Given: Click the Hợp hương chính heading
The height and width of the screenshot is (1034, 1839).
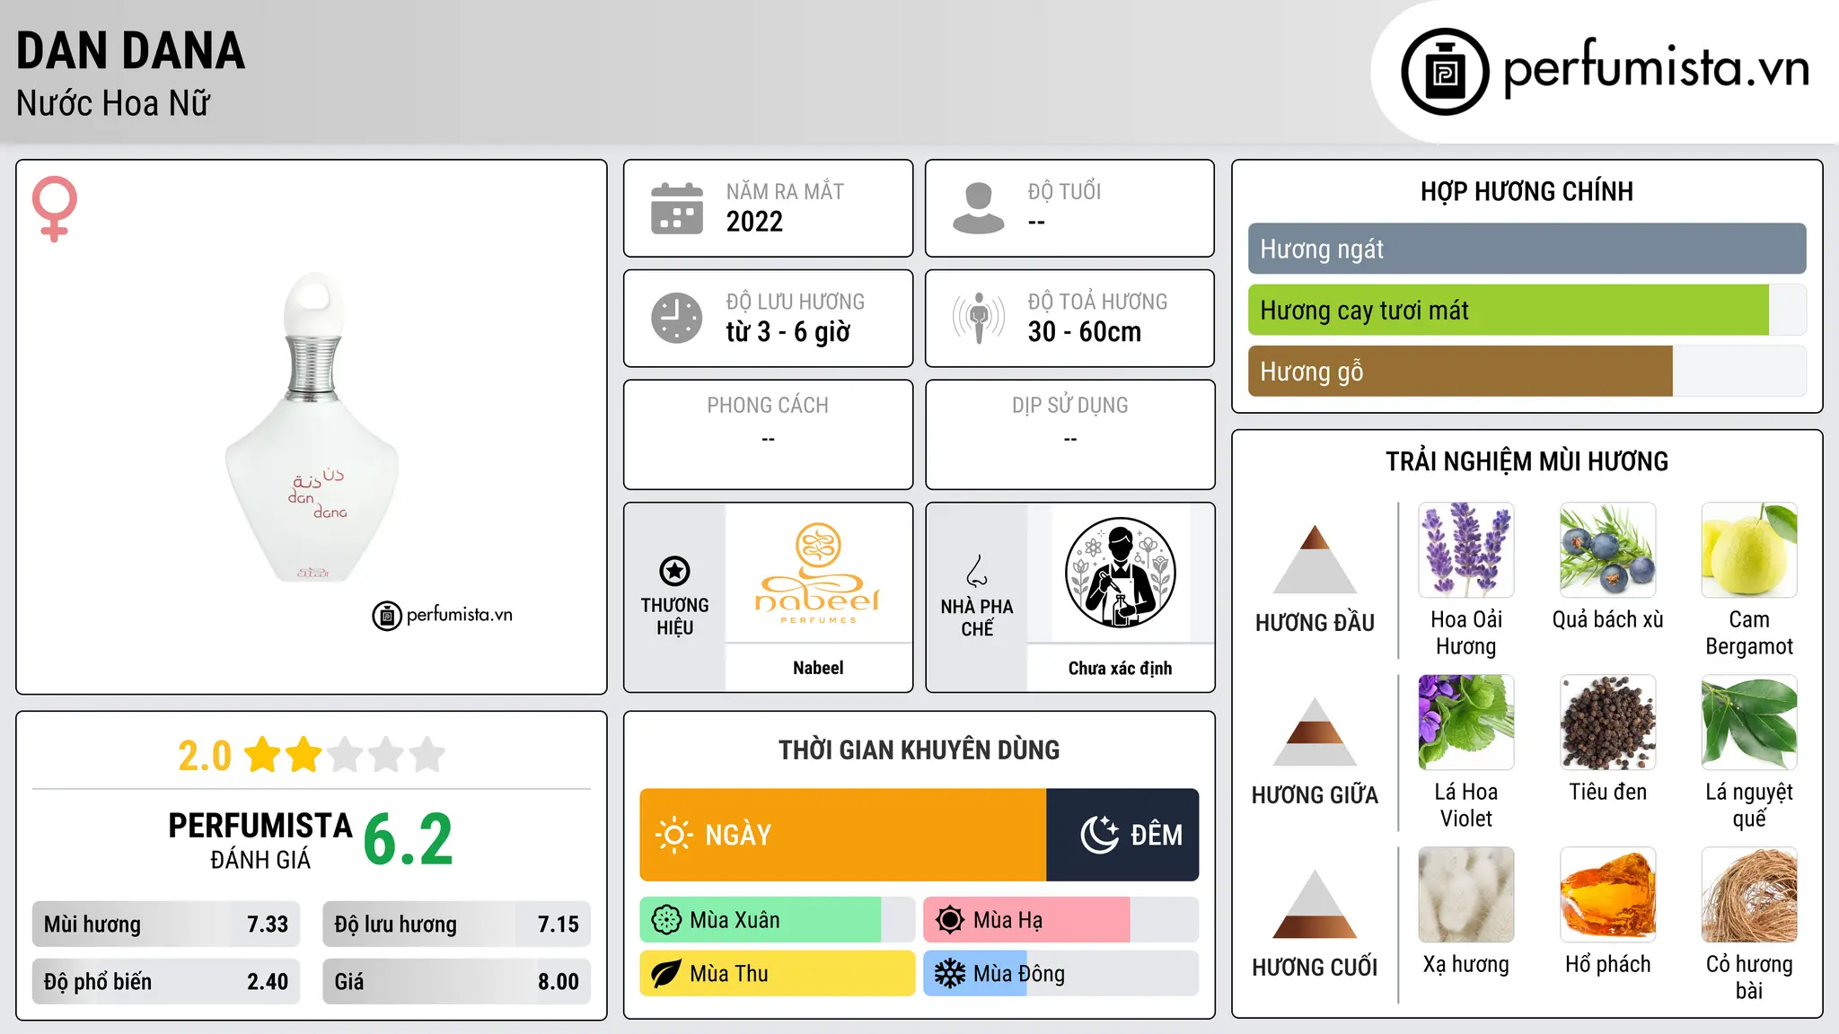Looking at the screenshot, I should (1527, 191).
